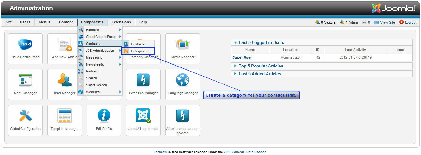Click the 1 Admin status icon
This screenshot has height=155, width=421.
pyautogui.click(x=342, y=22)
